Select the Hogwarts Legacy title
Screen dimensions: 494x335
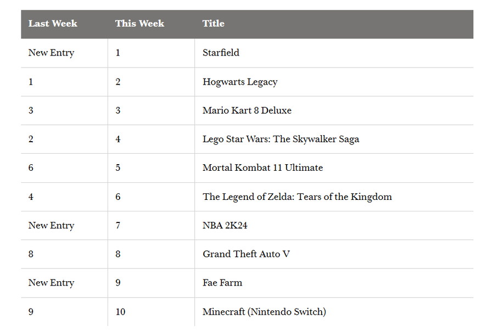coord(240,82)
